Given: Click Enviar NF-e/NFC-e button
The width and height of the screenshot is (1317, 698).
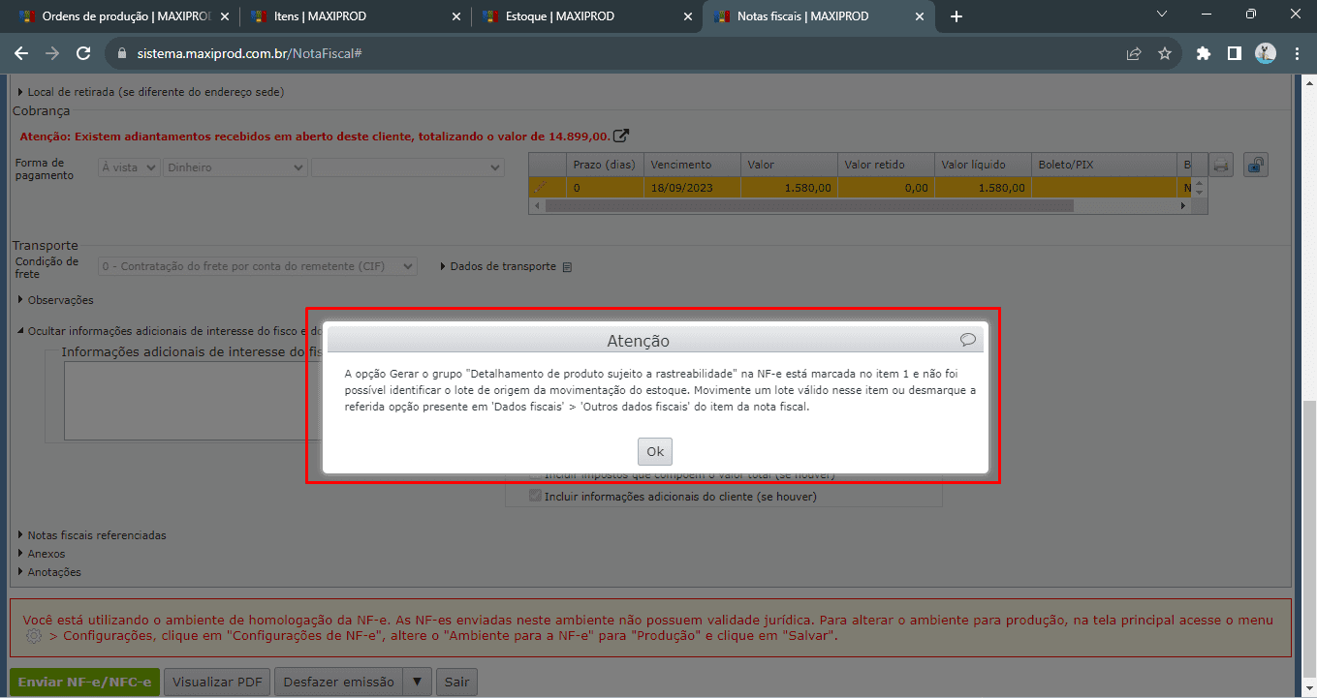Looking at the screenshot, I should [85, 682].
